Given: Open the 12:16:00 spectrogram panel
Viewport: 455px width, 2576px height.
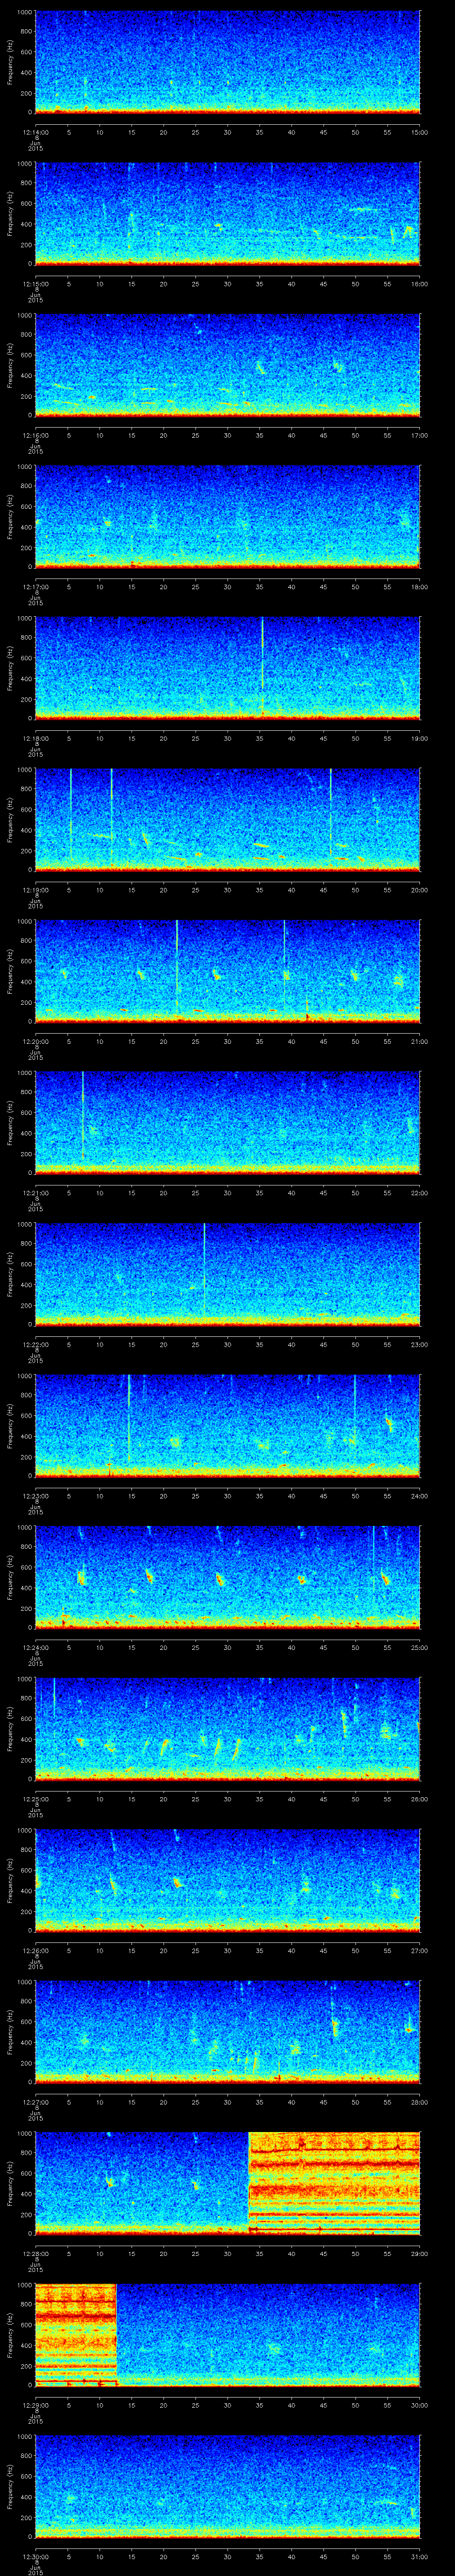Looking at the screenshot, I should tap(227, 365).
